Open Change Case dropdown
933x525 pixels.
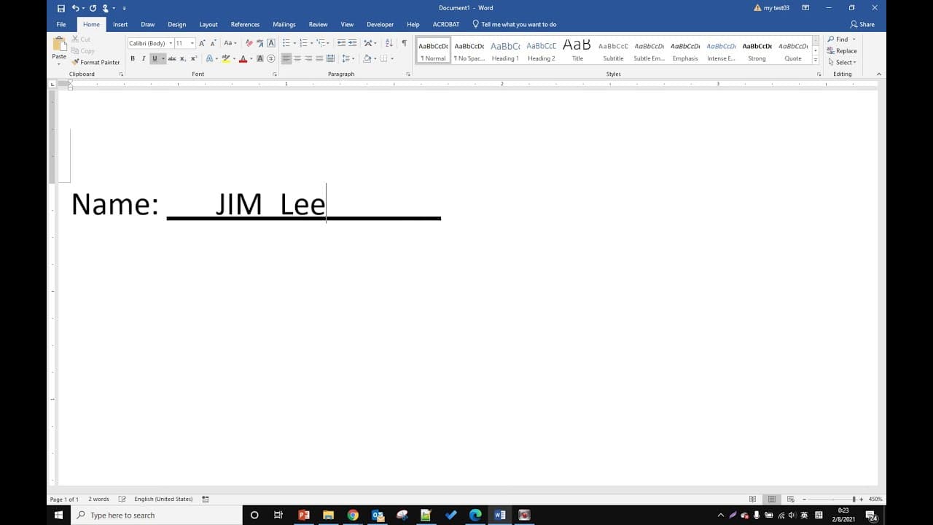point(230,43)
